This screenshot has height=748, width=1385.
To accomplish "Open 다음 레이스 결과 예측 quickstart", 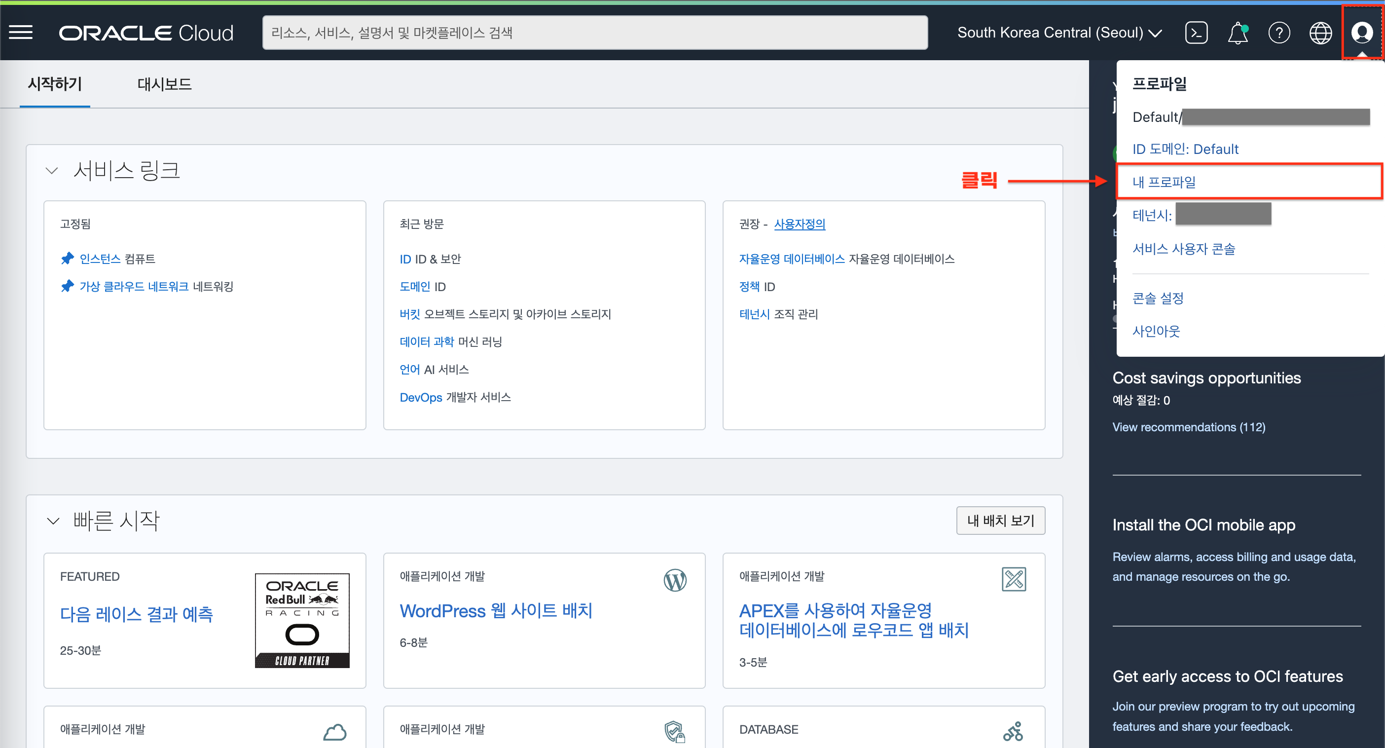I will pos(137,614).
